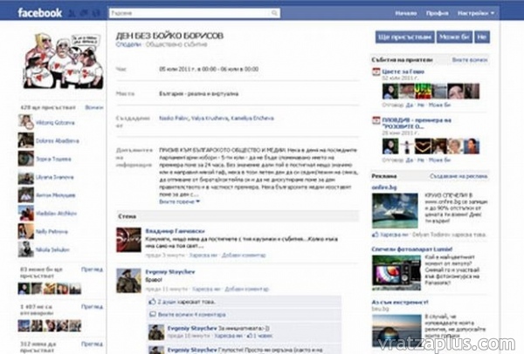The image size is (524, 354).
Task: Click thumbs-up icon under onfire.bg ad
Action: click(375, 235)
